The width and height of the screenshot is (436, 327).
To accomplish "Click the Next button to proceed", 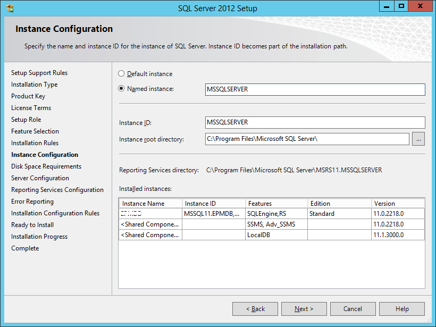I will [304, 308].
